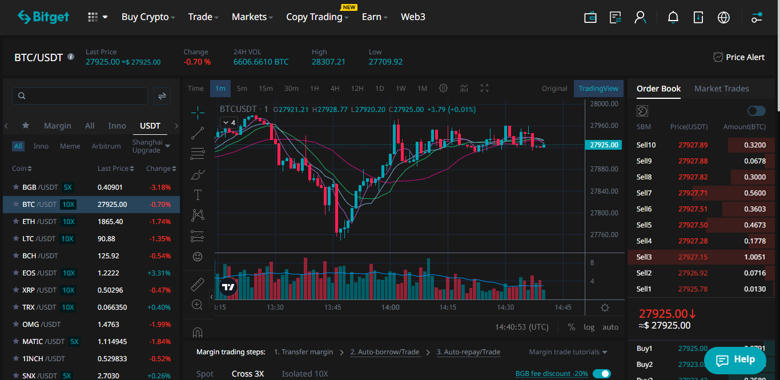Favorite the ETH/USDT star
The width and height of the screenshot is (780, 380).
tap(16, 221)
